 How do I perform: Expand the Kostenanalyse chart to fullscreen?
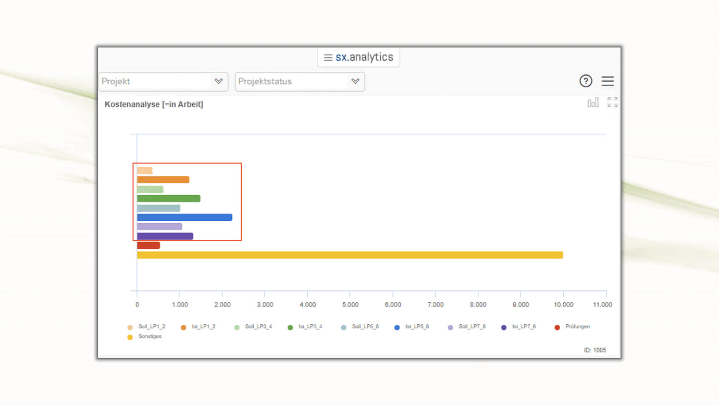click(x=612, y=103)
